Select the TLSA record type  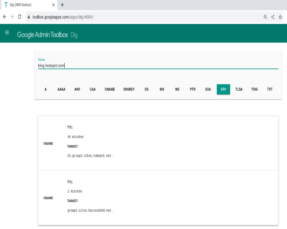point(239,89)
